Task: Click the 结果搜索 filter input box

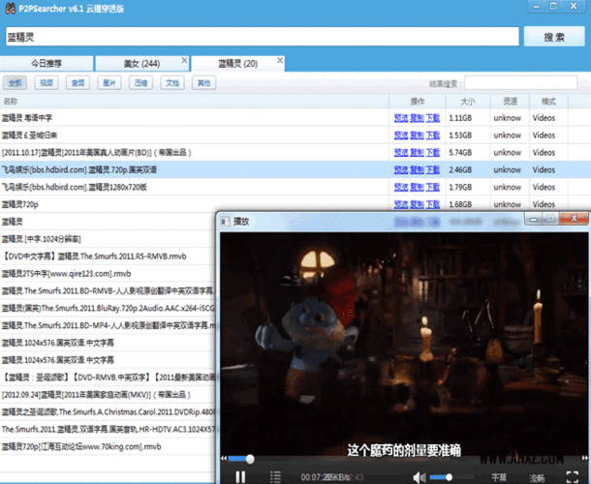Action: [x=520, y=83]
